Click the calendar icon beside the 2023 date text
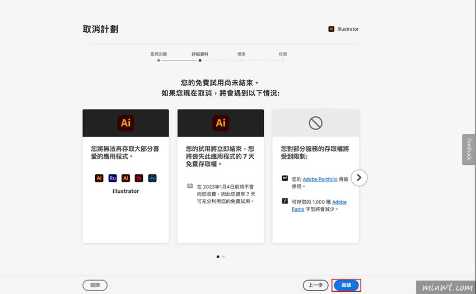The width and height of the screenshot is (476, 294). tap(190, 186)
